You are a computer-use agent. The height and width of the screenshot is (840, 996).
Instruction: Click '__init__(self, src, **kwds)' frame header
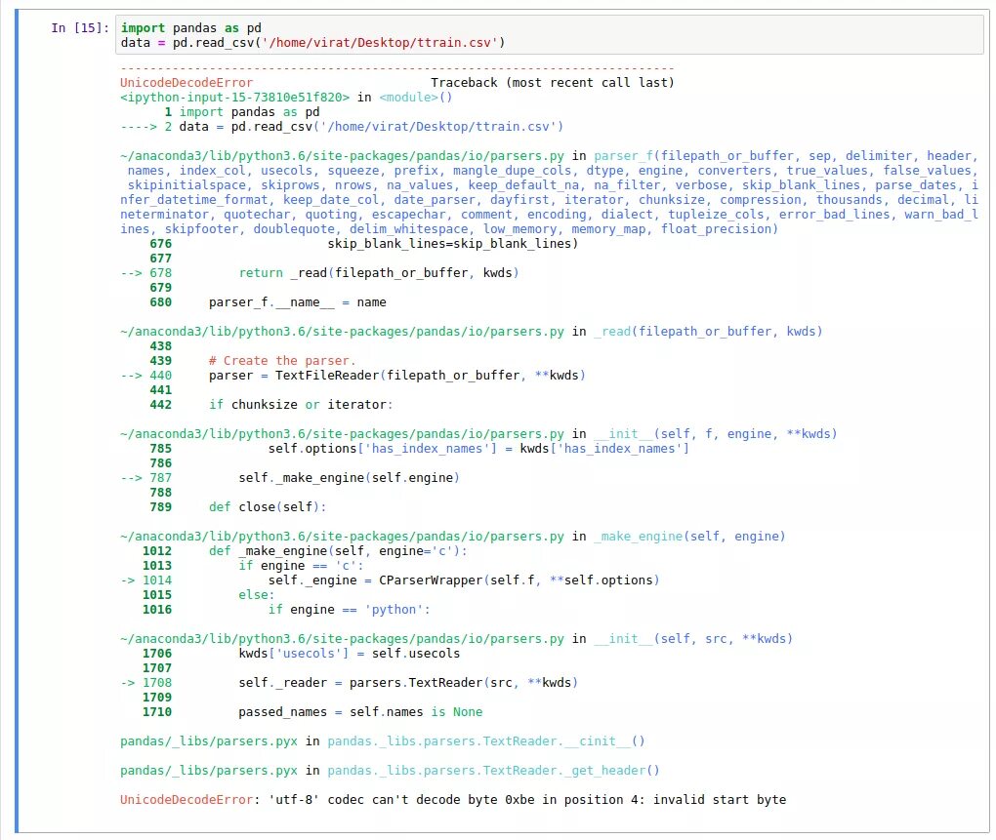[693, 638]
